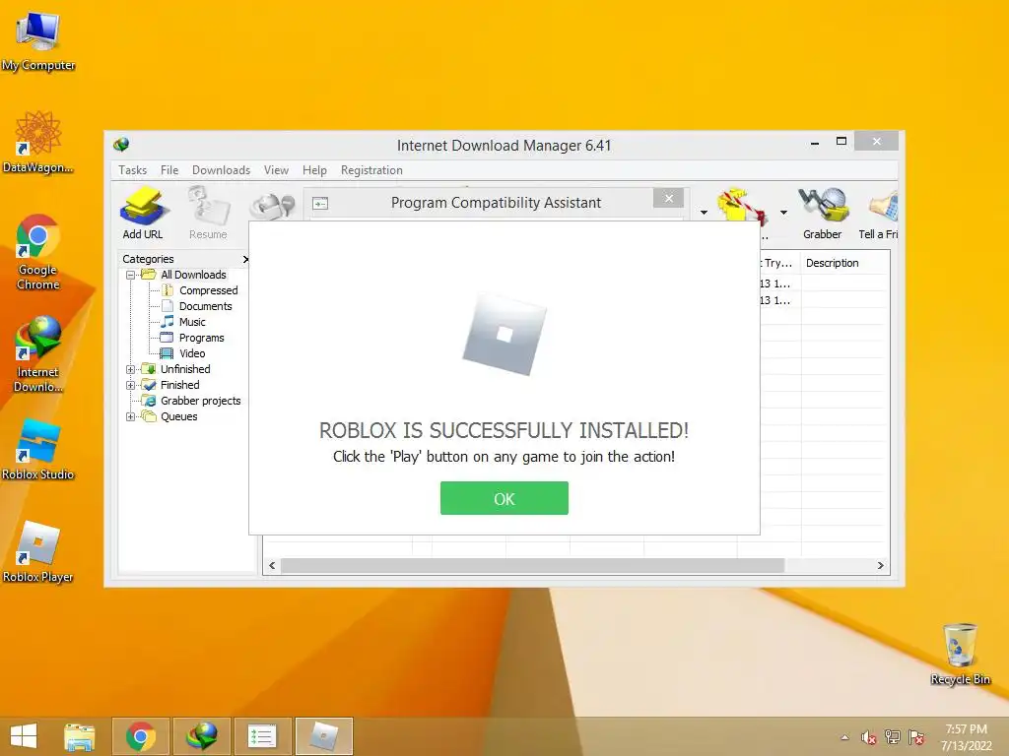Open Roblox Player desktop shortcut
The height and width of the screenshot is (756, 1009).
(38, 551)
